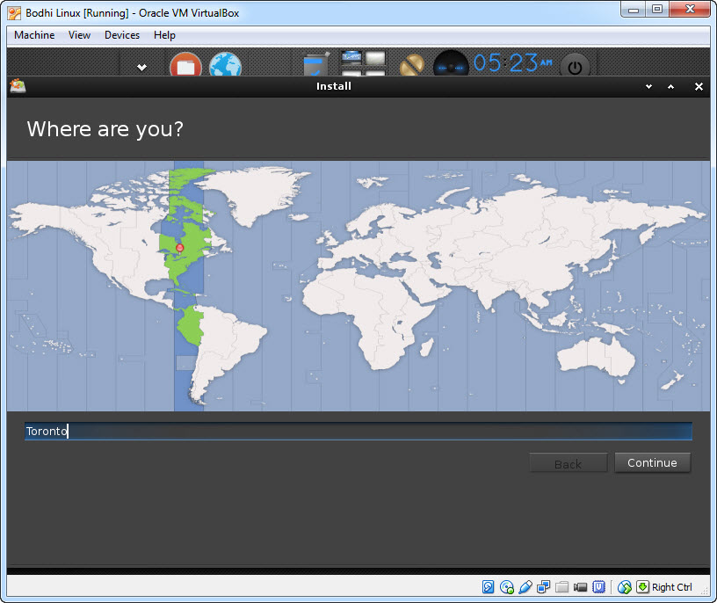Open the Machine menu

34,35
